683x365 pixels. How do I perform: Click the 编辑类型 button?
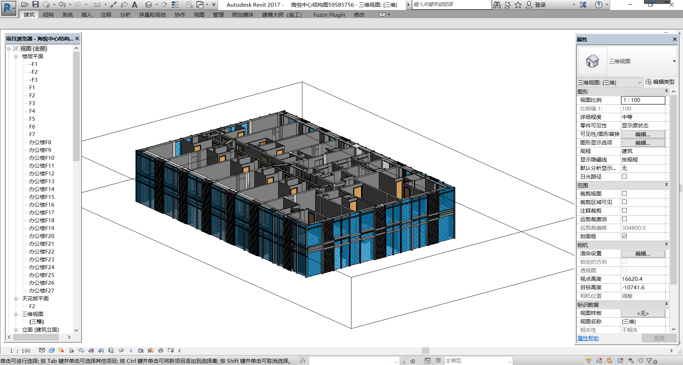click(x=660, y=82)
